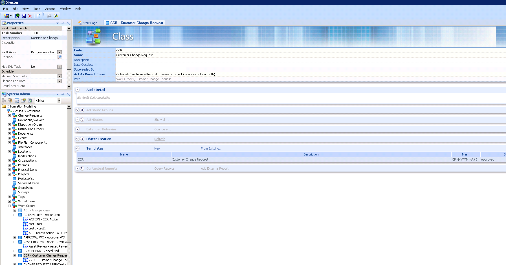Click the handshake icon in System Admin toolbar
The width and height of the screenshot is (506, 265).
coord(23,100)
